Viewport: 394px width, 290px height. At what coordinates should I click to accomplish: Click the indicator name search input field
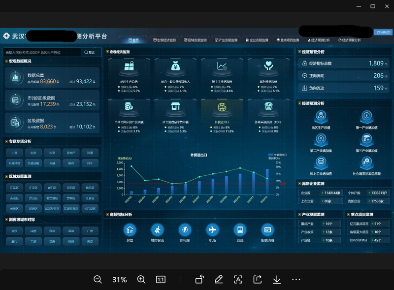point(42,52)
